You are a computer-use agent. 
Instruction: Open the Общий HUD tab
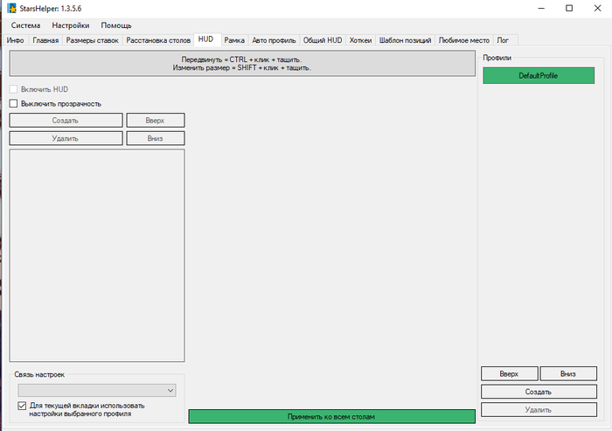(x=323, y=40)
